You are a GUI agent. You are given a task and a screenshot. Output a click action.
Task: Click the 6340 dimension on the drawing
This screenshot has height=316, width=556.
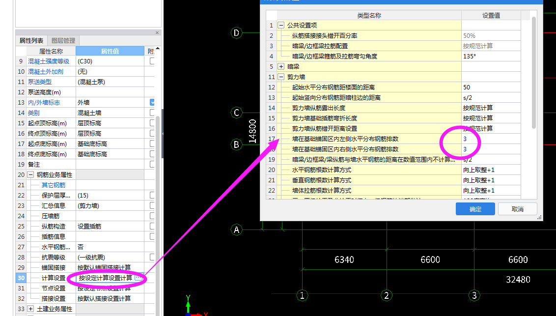(344, 260)
